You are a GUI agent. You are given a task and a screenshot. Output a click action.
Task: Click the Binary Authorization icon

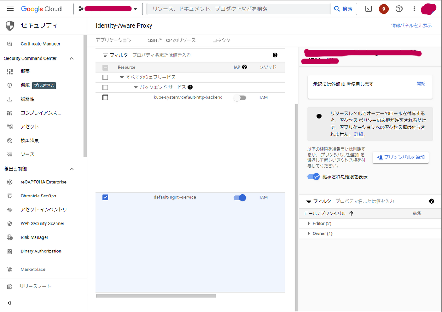[10, 251]
